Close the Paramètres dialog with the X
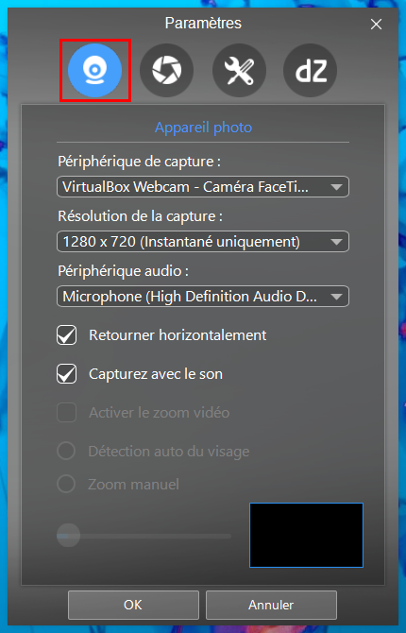This screenshot has width=406, height=633. (376, 25)
